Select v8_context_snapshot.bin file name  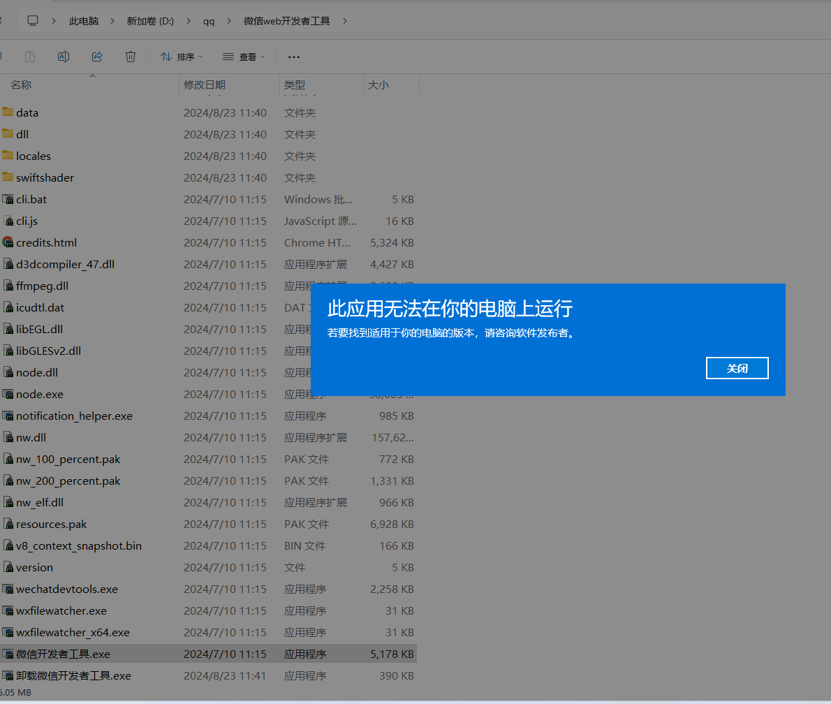(78, 546)
